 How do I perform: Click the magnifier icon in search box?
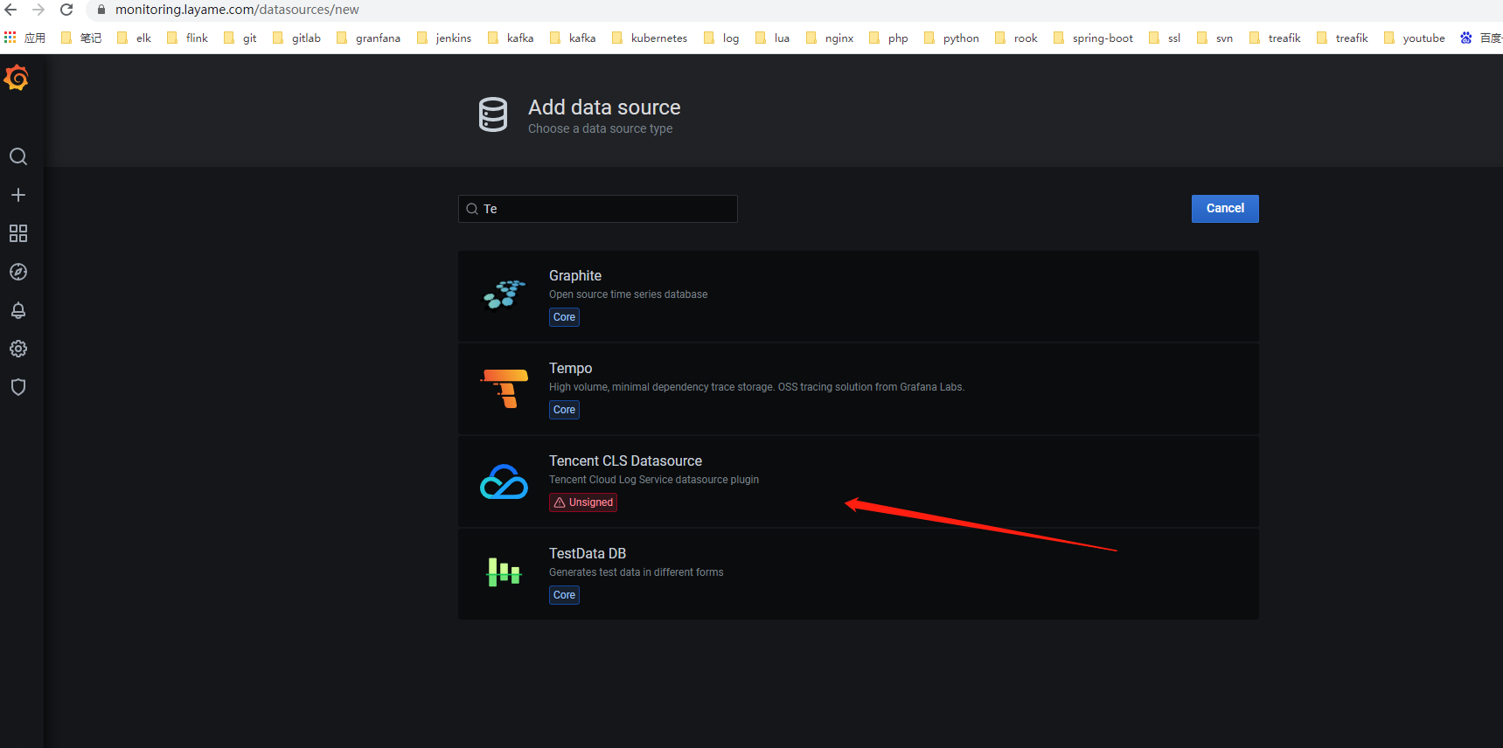472,209
